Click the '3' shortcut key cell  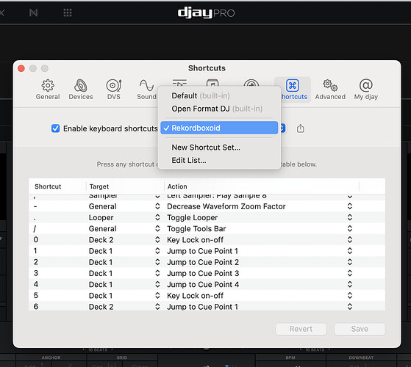36,273
